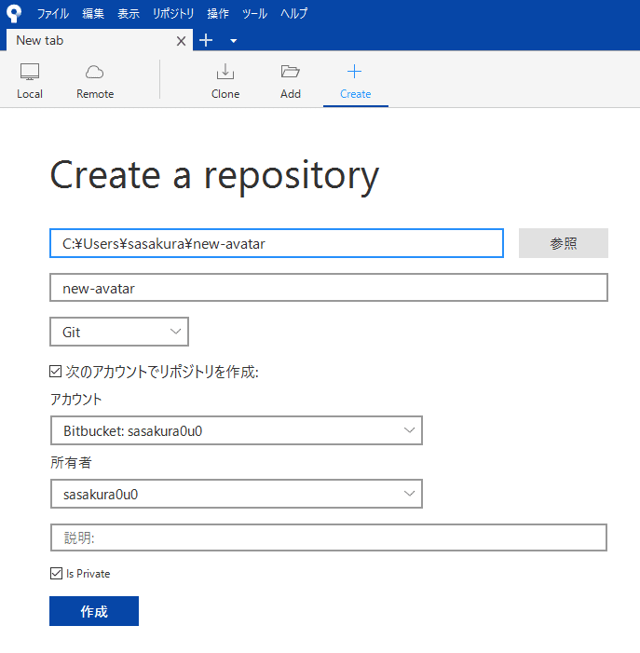Open the ヘルプ menu

pos(294,14)
